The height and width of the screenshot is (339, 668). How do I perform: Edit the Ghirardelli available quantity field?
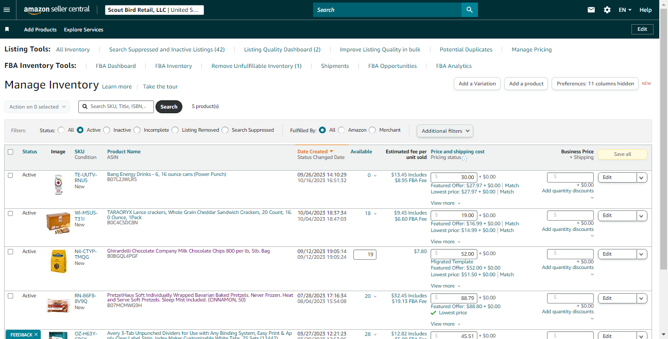(365, 254)
